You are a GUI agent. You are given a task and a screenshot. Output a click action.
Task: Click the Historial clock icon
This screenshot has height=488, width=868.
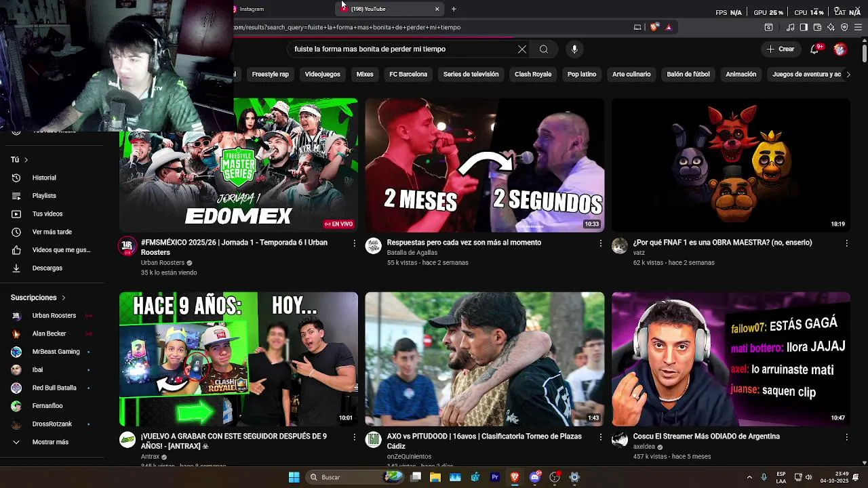[16, 178]
